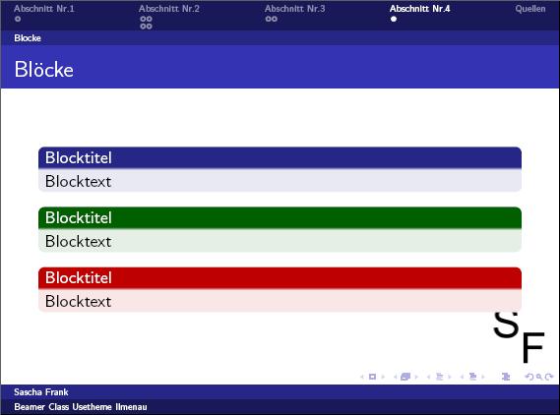Select the frame dot under Abschnitt Nr.1

pyautogui.click(x=18, y=20)
